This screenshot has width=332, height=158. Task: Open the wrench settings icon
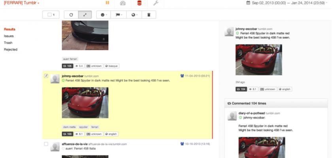point(155,3)
